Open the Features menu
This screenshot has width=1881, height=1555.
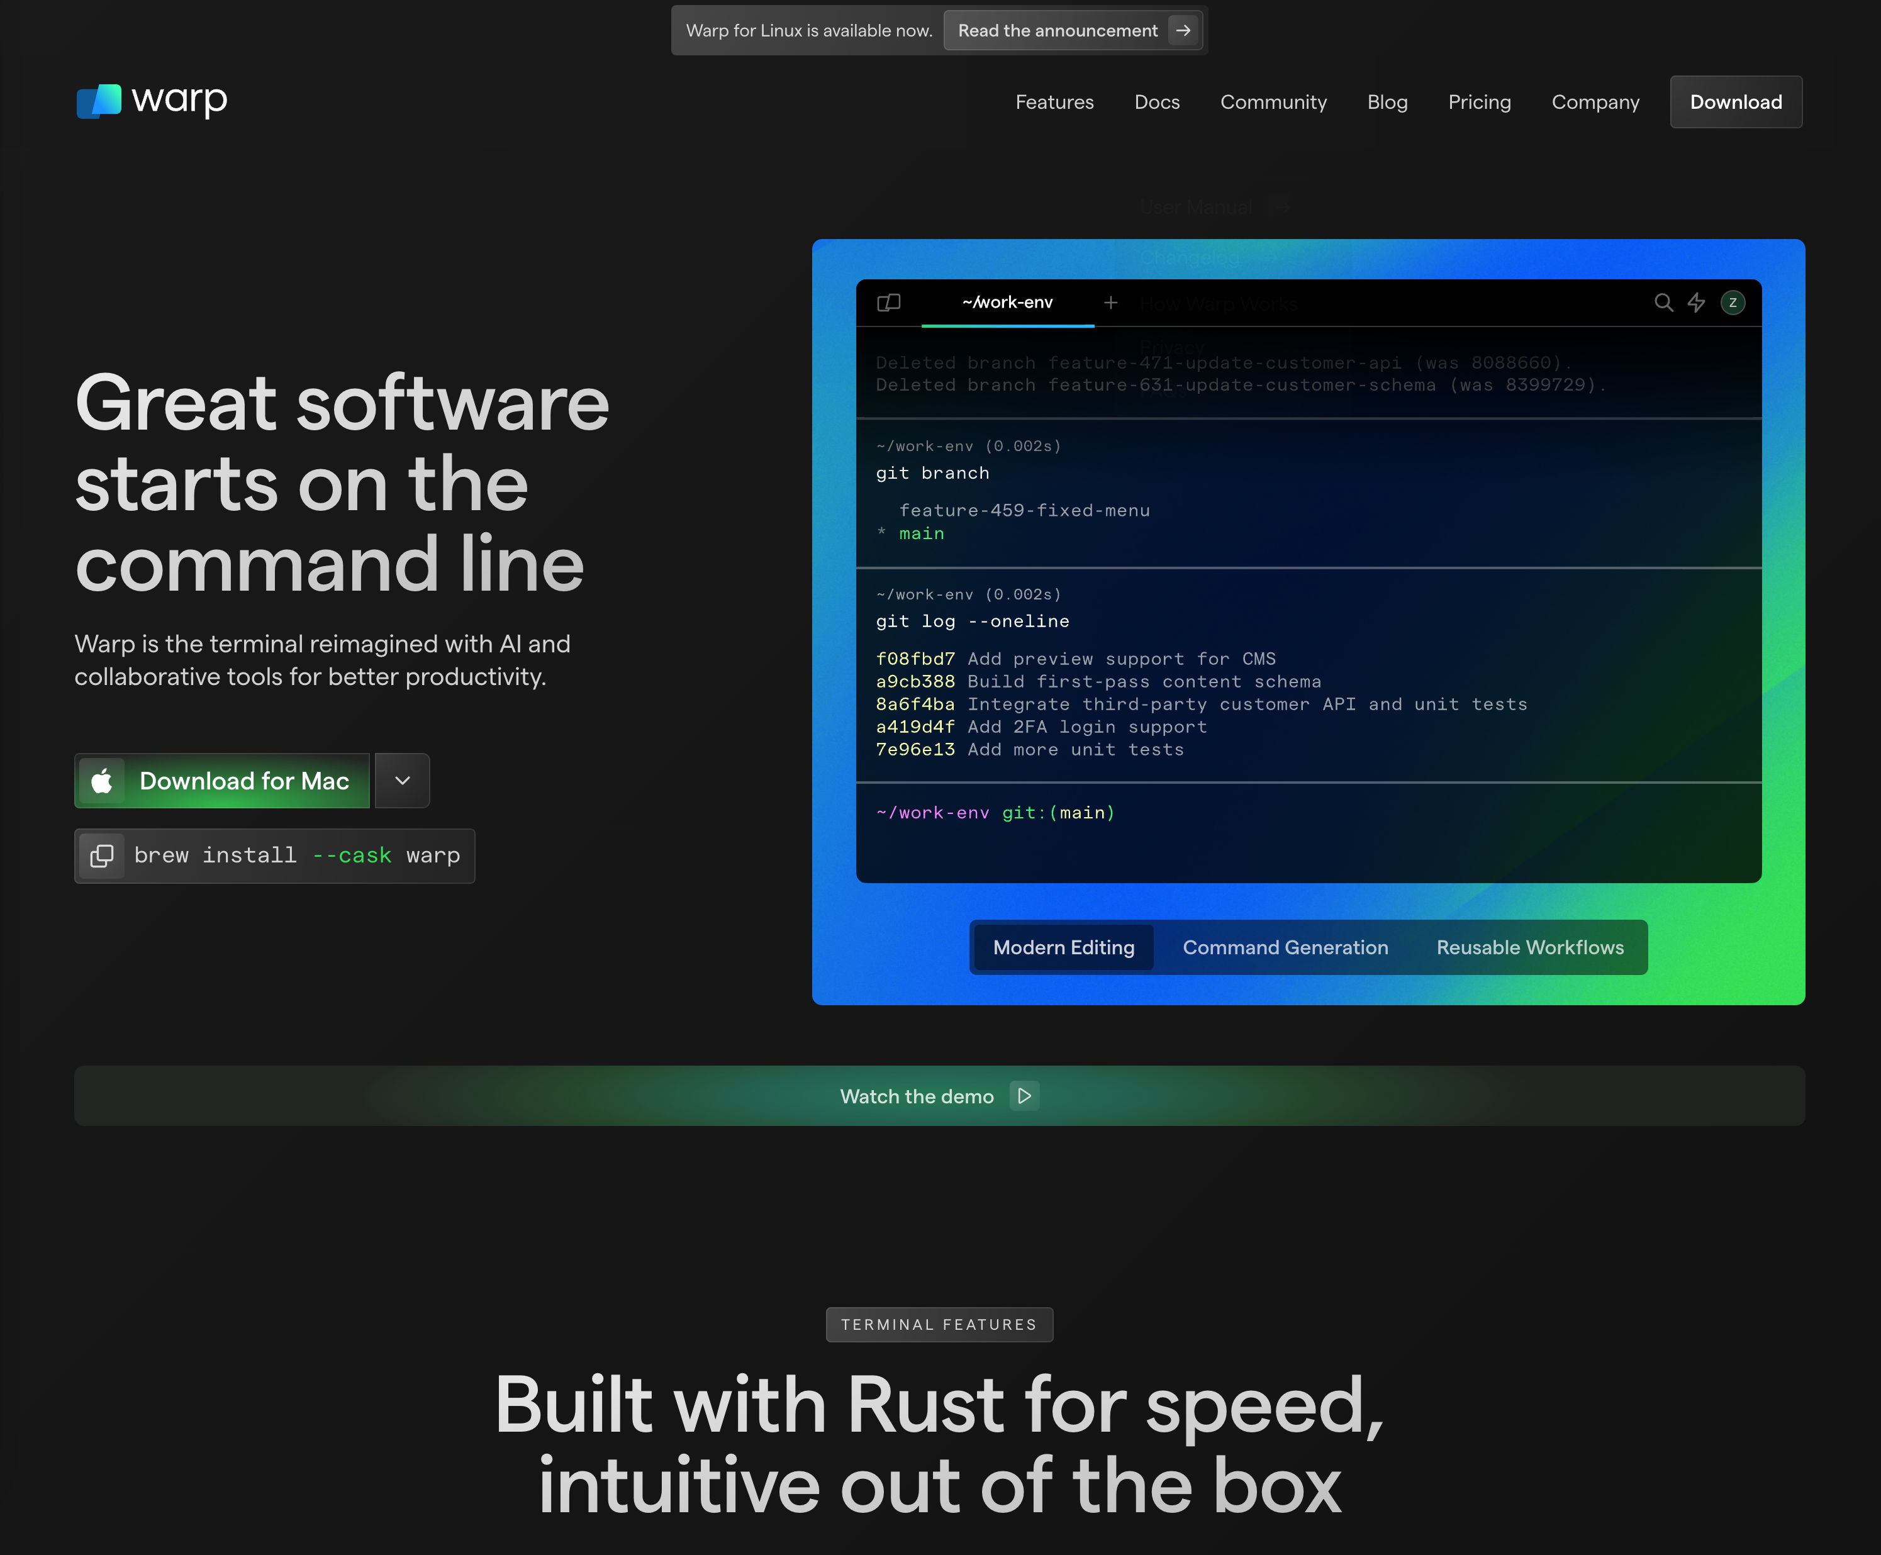click(x=1054, y=102)
